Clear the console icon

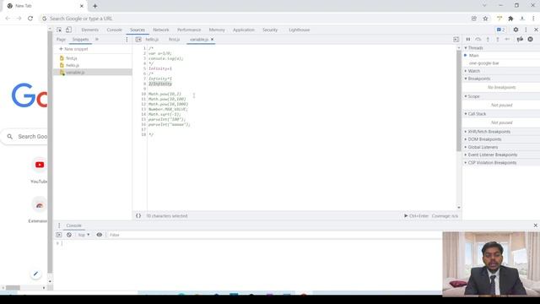point(69,235)
